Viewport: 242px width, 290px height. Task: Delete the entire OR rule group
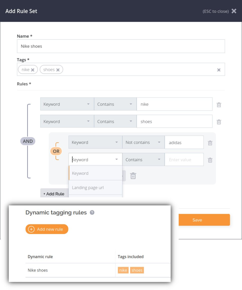133,176
